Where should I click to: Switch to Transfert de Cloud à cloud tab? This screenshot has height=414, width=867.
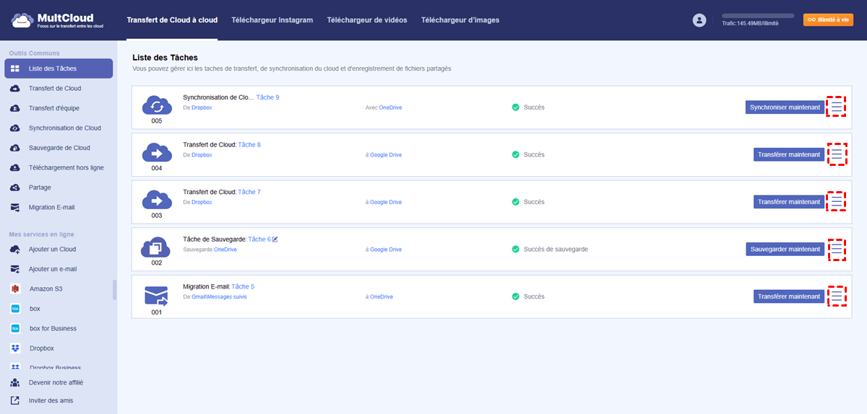(x=172, y=20)
